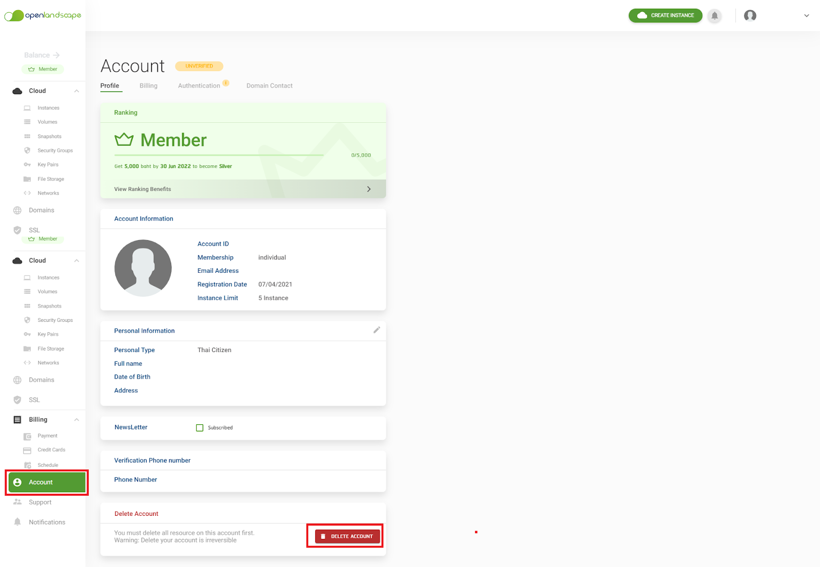
Task: Open Payment in the sidebar
Action: click(x=47, y=436)
